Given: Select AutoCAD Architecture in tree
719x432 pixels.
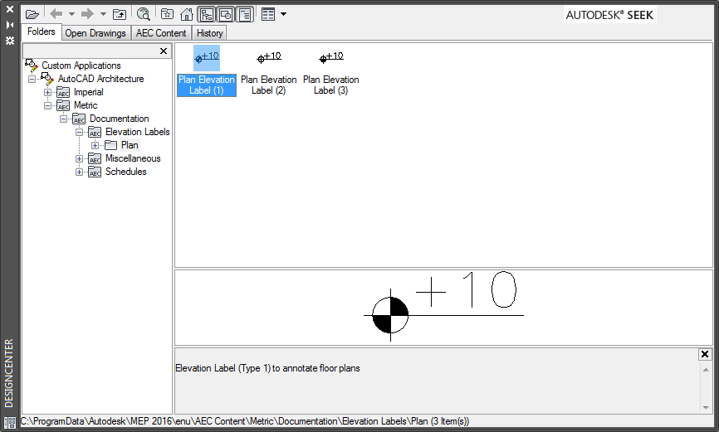Looking at the screenshot, I should point(101,79).
